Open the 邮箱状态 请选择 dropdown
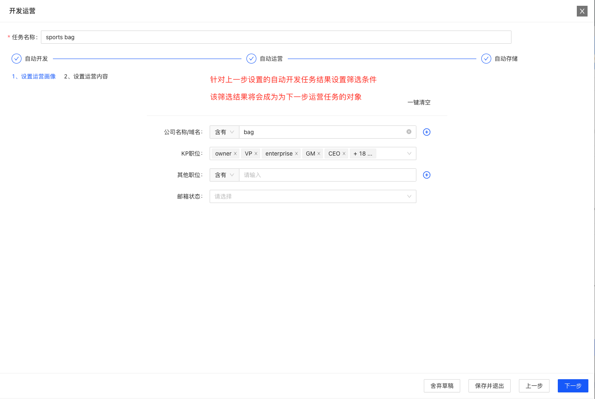The width and height of the screenshot is (595, 399). pos(313,196)
